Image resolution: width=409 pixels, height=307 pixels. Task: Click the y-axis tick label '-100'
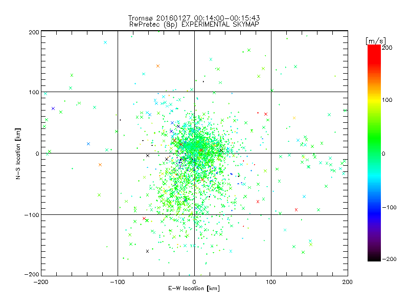tap(32, 215)
